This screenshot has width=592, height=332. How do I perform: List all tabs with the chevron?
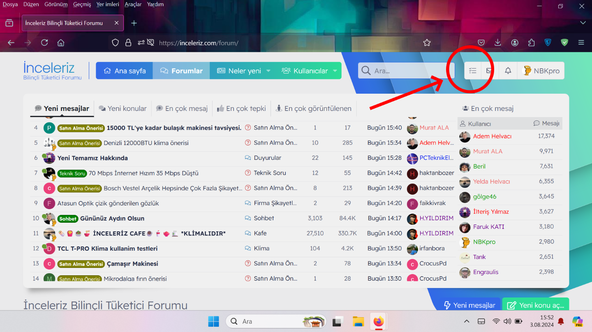(x=583, y=23)
